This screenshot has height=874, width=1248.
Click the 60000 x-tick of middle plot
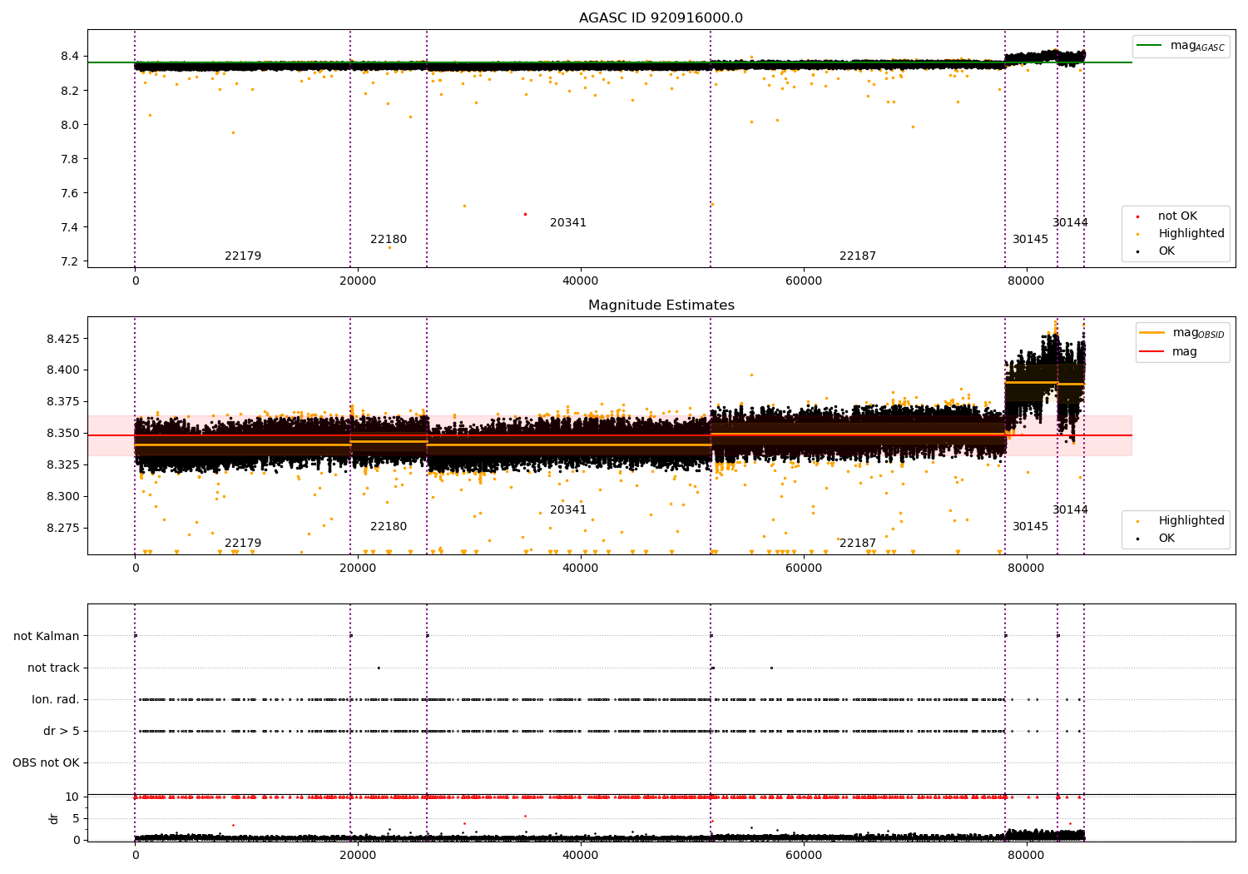point(804,569)
